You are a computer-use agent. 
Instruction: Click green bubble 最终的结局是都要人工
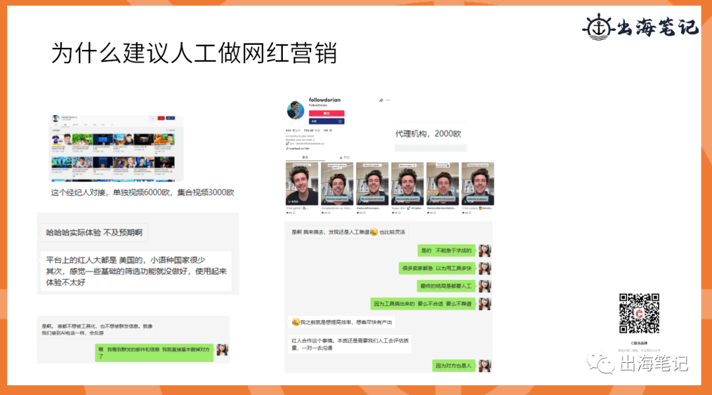[x=446, y=286]
